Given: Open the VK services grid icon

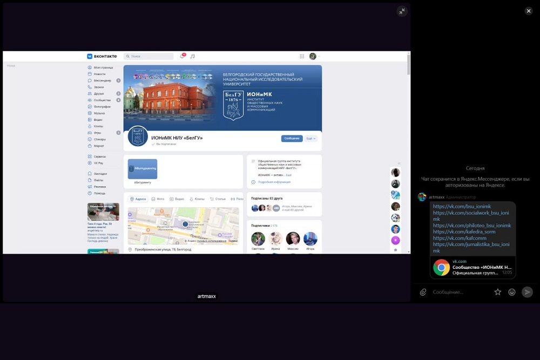Looking at the screenshot, I should [x=302, y=56].
